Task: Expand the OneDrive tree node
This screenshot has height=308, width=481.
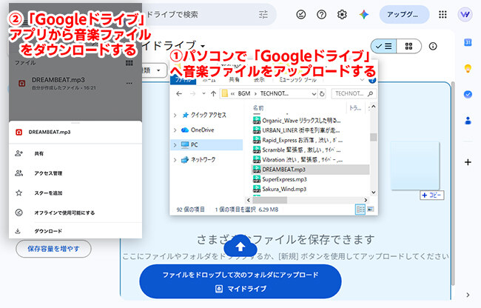Action: click(175, 130)
